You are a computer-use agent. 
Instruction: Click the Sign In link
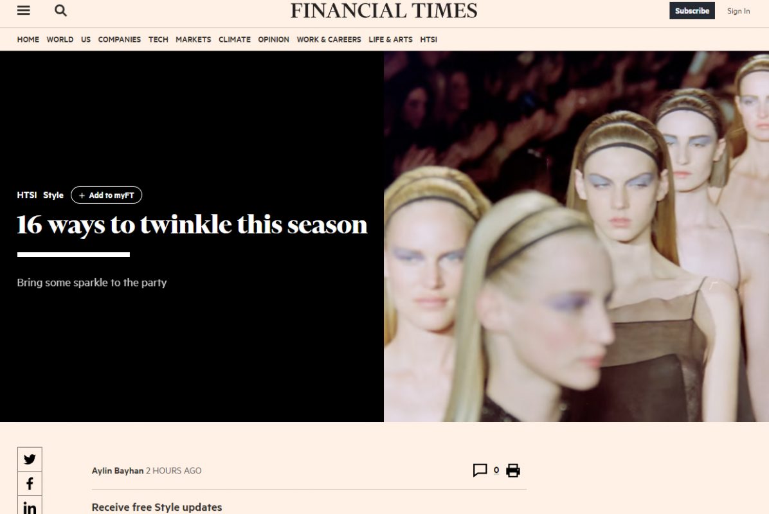tap(738, 11)
